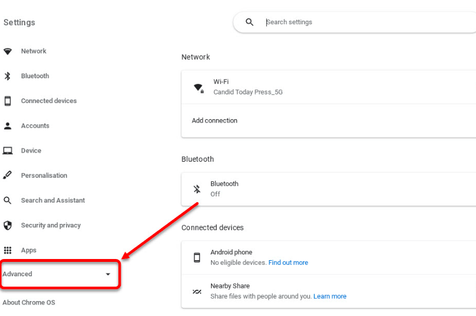Click Learn more link for Nearby Share
This screenshot has height=316, width=476.
click(x=329, y=296)
